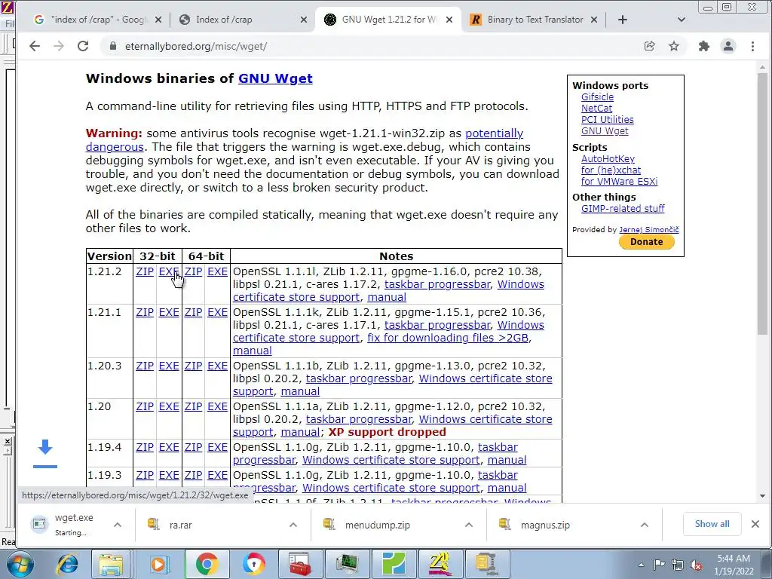Screen dimensions: 772x579
Task: Open the Chrome profile avatar icon
Action: coord(728,46)
